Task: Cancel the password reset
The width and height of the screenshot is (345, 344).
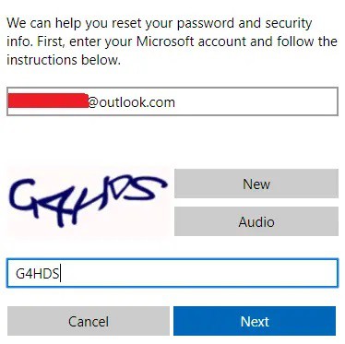Action: tap(89, 321)
